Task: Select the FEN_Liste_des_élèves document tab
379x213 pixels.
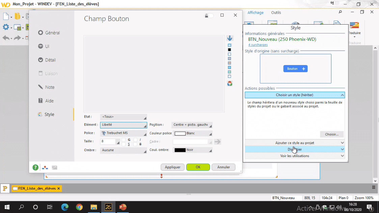Action: click(37, 188)
